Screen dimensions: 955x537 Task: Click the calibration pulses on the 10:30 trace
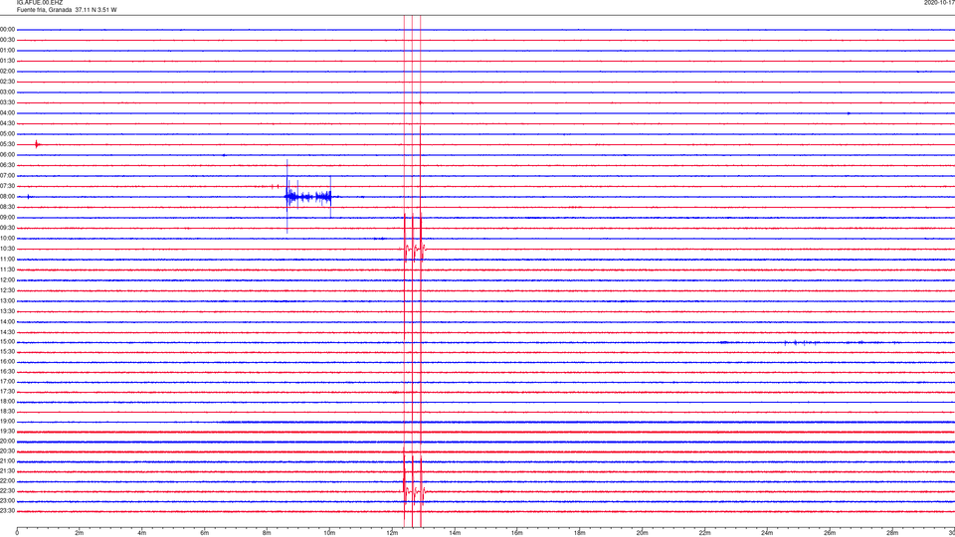[x=413, y=249]
